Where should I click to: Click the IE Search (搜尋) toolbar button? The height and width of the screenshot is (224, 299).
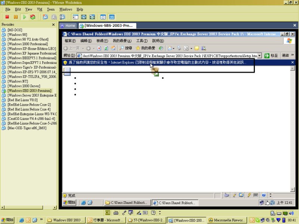[126, 48]
